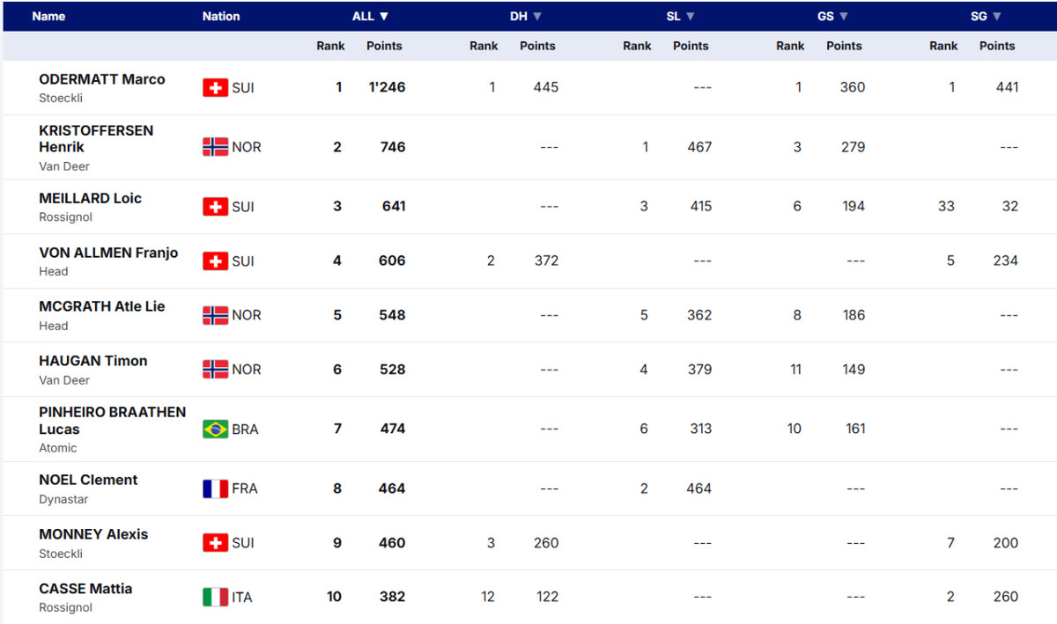Screen dimensions: 1057x624
Task: Sort by SG super-G column
Action: tap(986, 16)
